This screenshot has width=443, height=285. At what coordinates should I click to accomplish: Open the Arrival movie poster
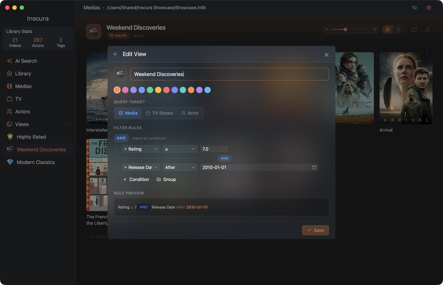coord(406,88)
